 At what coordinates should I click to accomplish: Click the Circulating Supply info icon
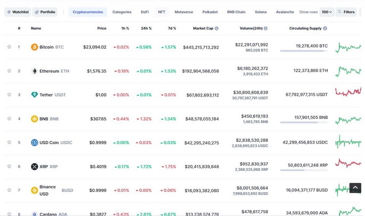pyautogui.click(x=325, y=28)
